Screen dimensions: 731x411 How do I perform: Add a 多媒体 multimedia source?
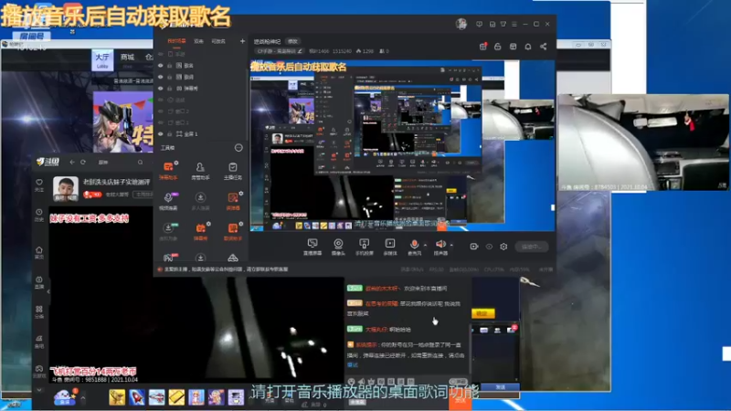pos(390,247)
